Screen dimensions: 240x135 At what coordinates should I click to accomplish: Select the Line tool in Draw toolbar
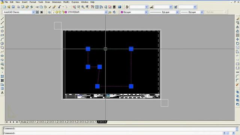tap(2, 19)
